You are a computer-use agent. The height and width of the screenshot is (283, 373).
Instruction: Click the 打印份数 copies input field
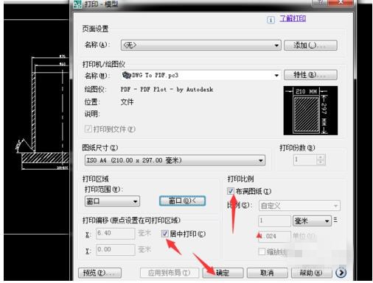(304, 160)
